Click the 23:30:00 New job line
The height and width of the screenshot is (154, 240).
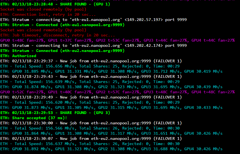click(x=91, y=123)
